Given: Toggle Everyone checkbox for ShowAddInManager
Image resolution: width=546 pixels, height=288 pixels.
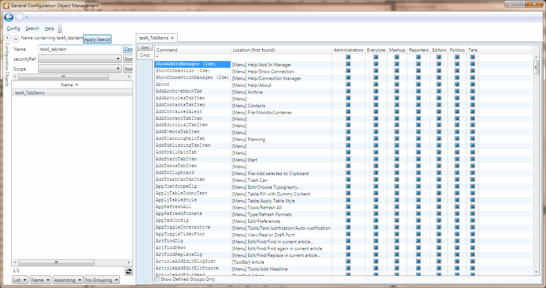Looking at the screenshot, I should tap(376, 64).
